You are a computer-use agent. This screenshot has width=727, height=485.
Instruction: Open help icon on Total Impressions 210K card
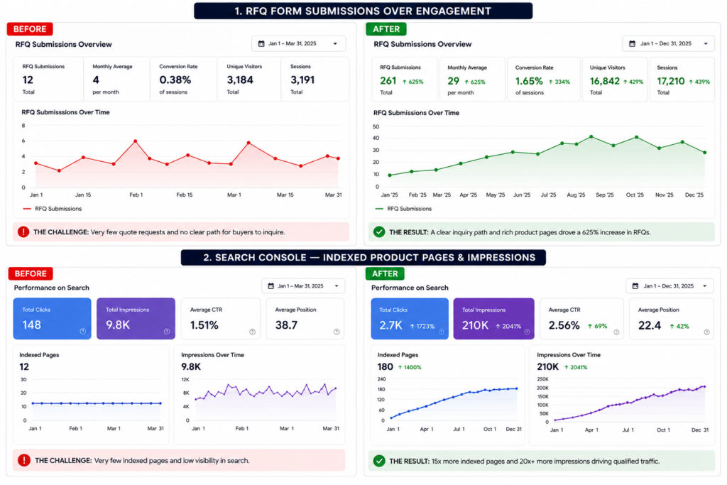(x=527, y=332)
